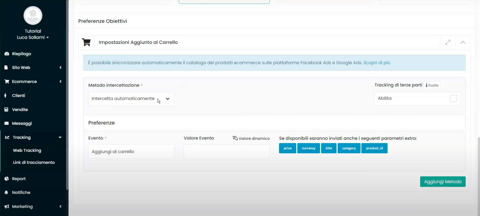Click the Preferenze Obiettivi heading
The image size is (480, 216).
click(x=102, y=21)
